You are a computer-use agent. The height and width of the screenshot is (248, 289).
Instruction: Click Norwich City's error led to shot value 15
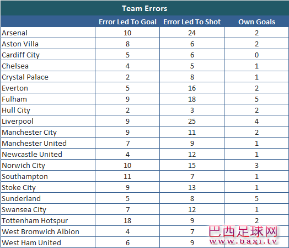point(192,165)
